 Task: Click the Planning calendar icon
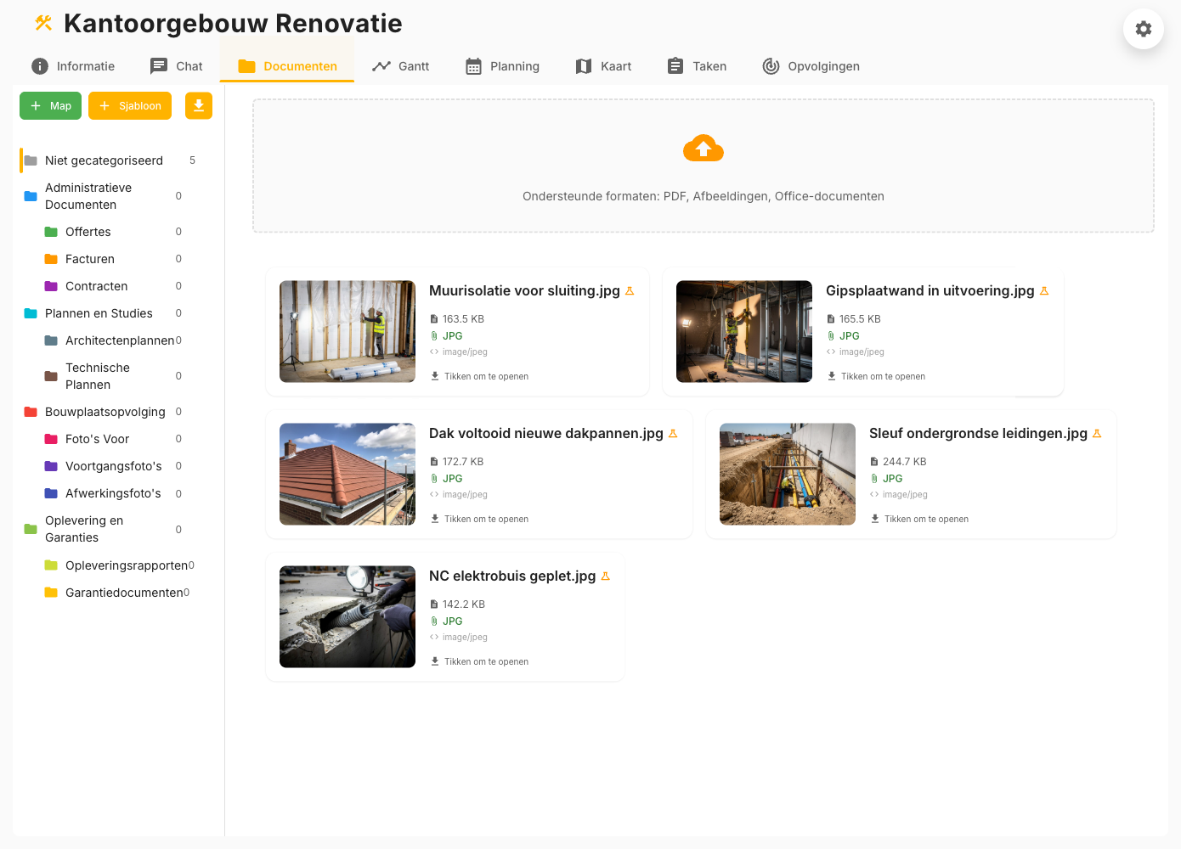pos(471,65)
